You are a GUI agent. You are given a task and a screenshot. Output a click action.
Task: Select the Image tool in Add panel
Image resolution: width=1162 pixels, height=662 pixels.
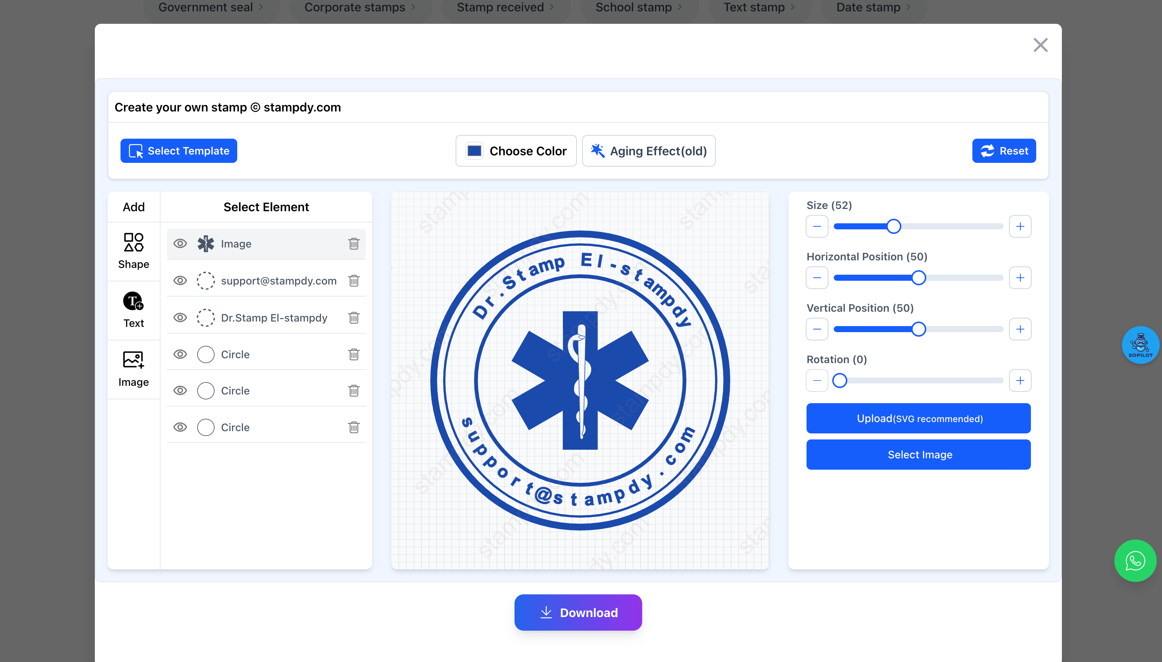coord(133,369)
